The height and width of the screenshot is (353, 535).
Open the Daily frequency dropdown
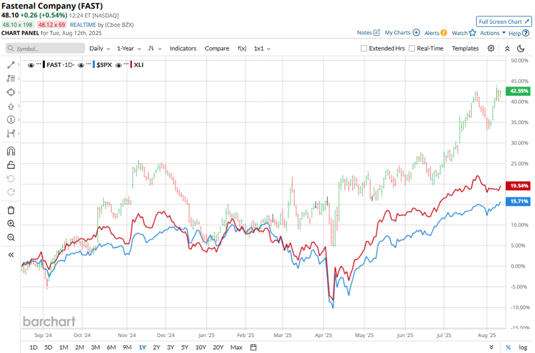pos(100,48)
